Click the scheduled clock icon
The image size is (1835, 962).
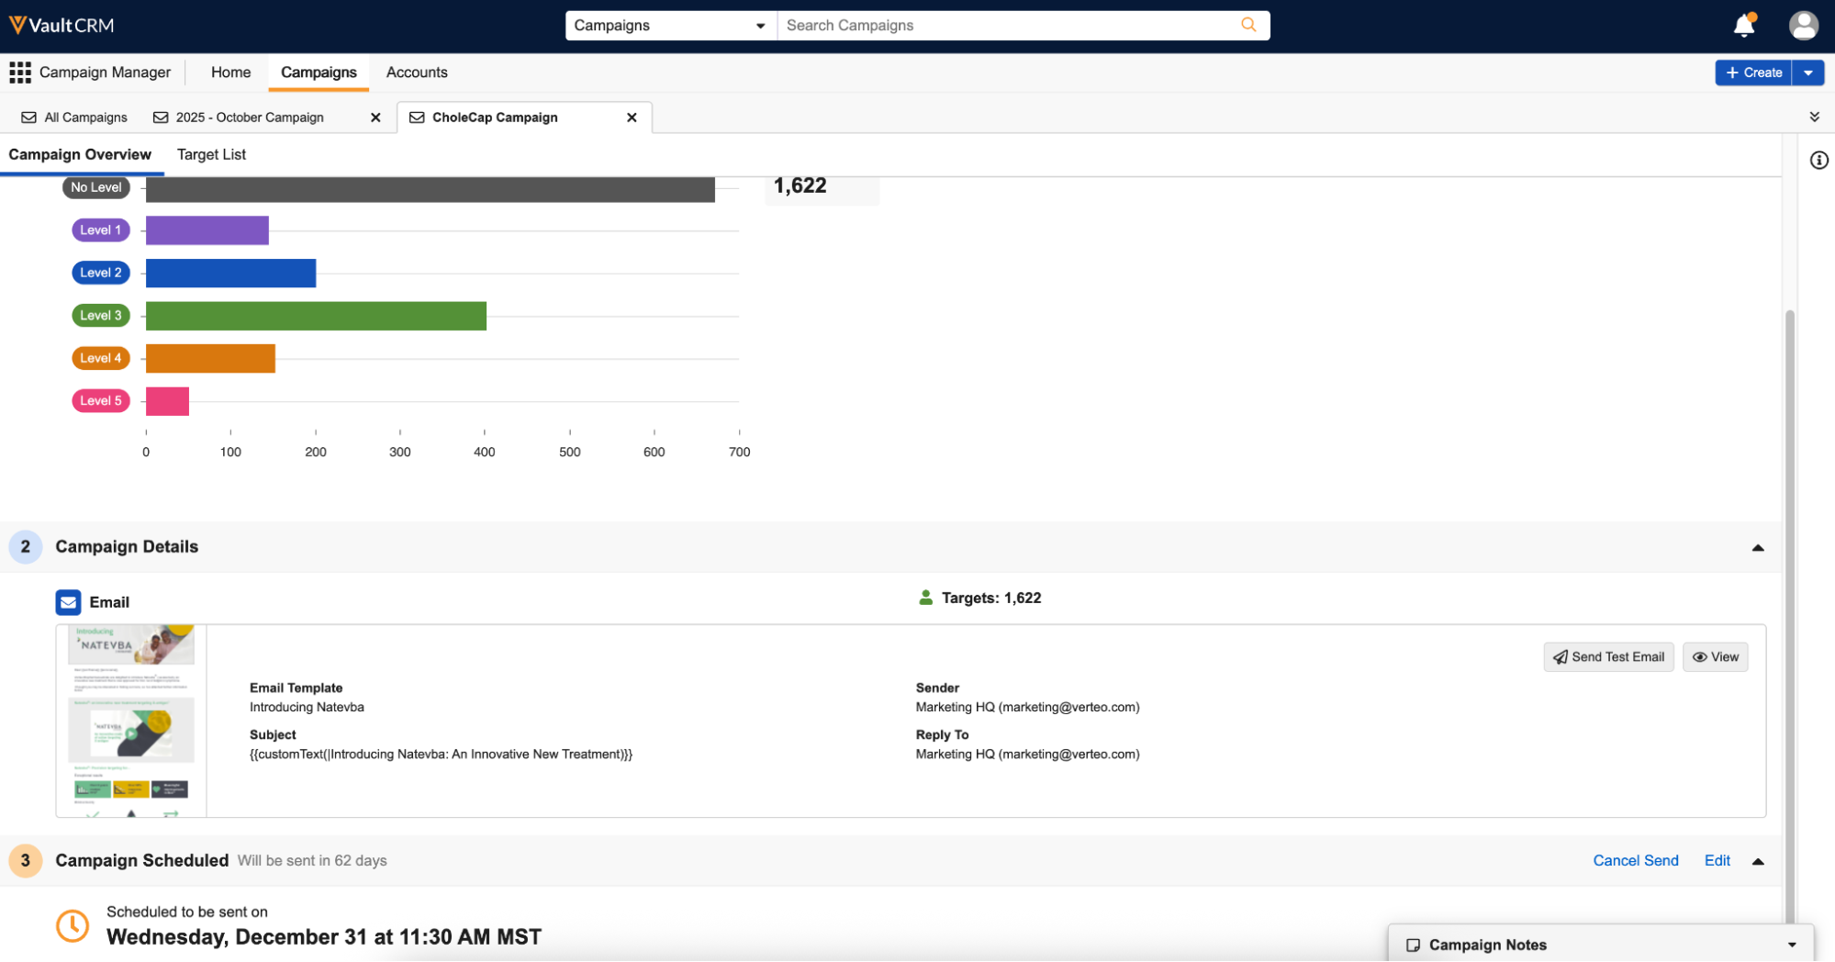(73, 925)
